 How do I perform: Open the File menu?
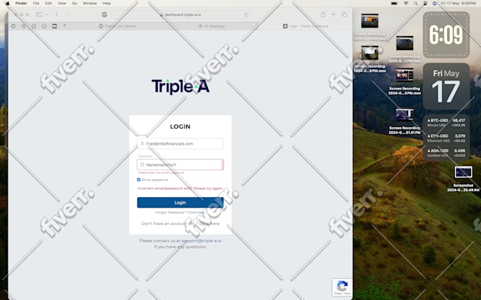pyautogui.click(x=36, y=4)
